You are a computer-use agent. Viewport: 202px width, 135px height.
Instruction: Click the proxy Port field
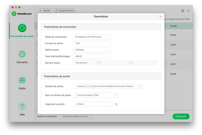tap(141, 63)
